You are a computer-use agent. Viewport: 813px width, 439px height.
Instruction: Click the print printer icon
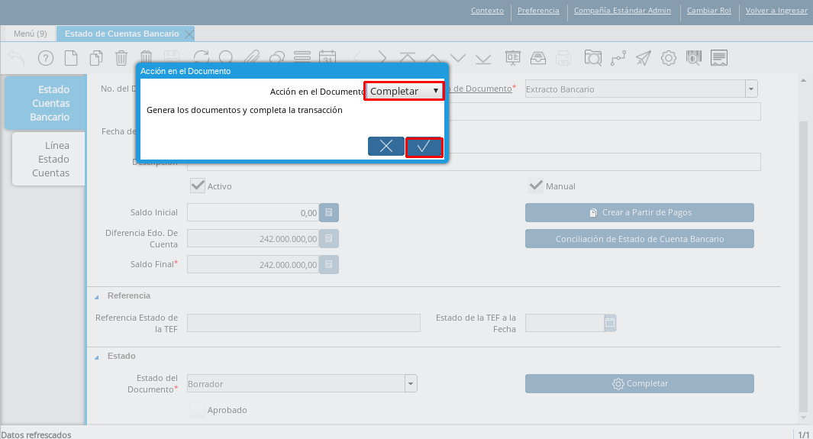(563, 57)
